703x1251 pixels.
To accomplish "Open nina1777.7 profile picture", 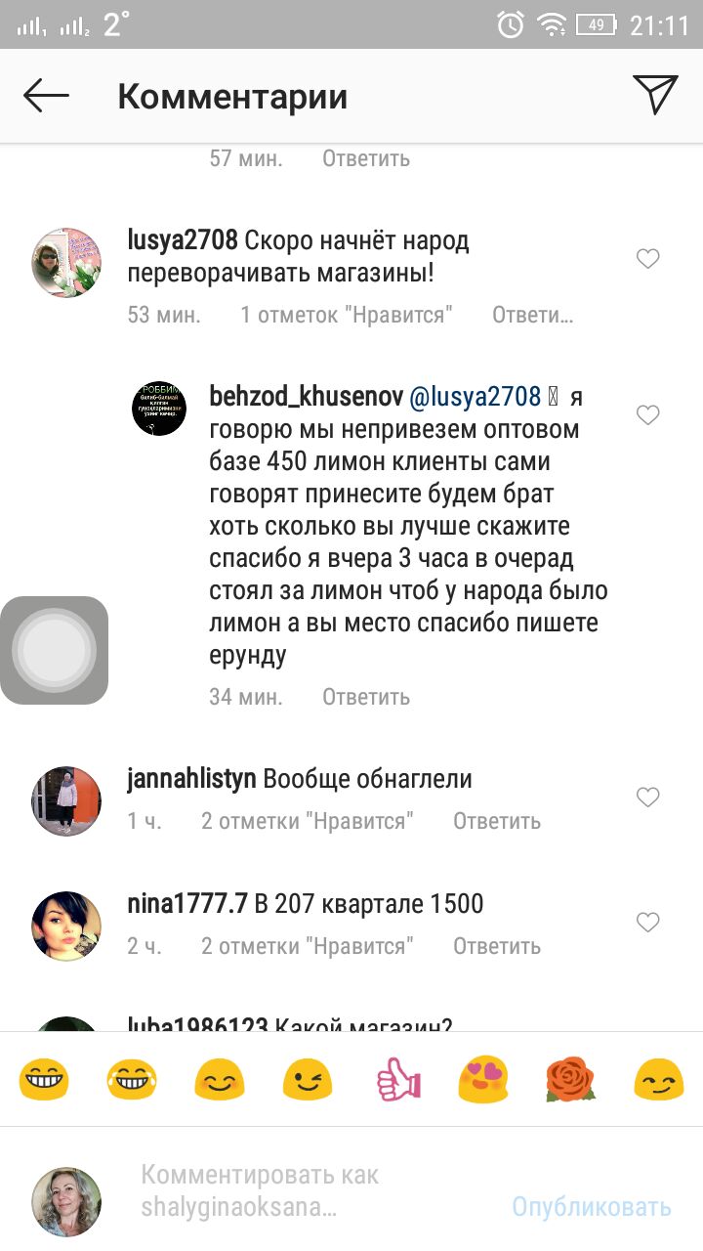I will [x=66, y=926].
